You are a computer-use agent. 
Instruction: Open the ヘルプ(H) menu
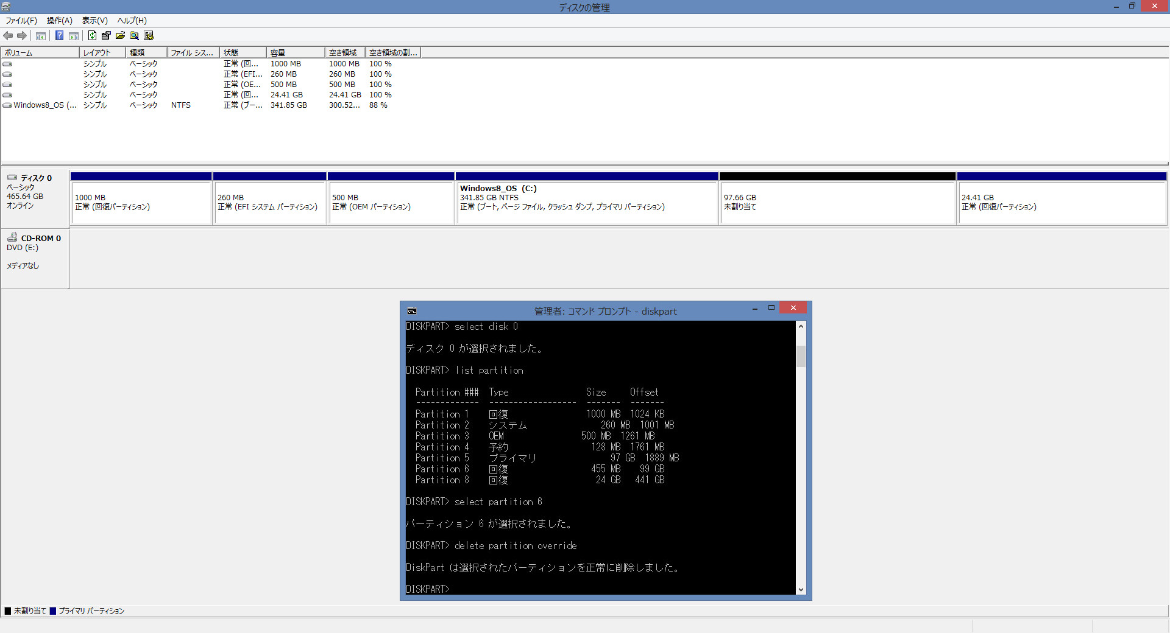pyautogui.click(x=132, y=20)
